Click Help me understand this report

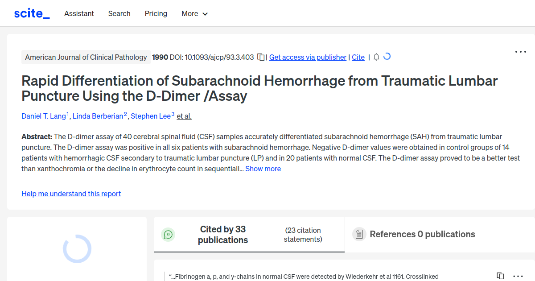(71, 194)
